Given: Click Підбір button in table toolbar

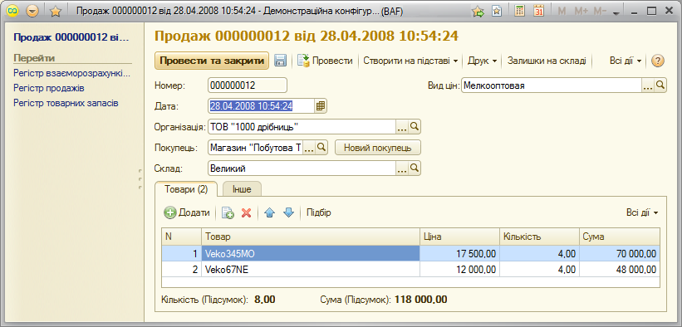Looking at the screenshot, I should (319, 212).
